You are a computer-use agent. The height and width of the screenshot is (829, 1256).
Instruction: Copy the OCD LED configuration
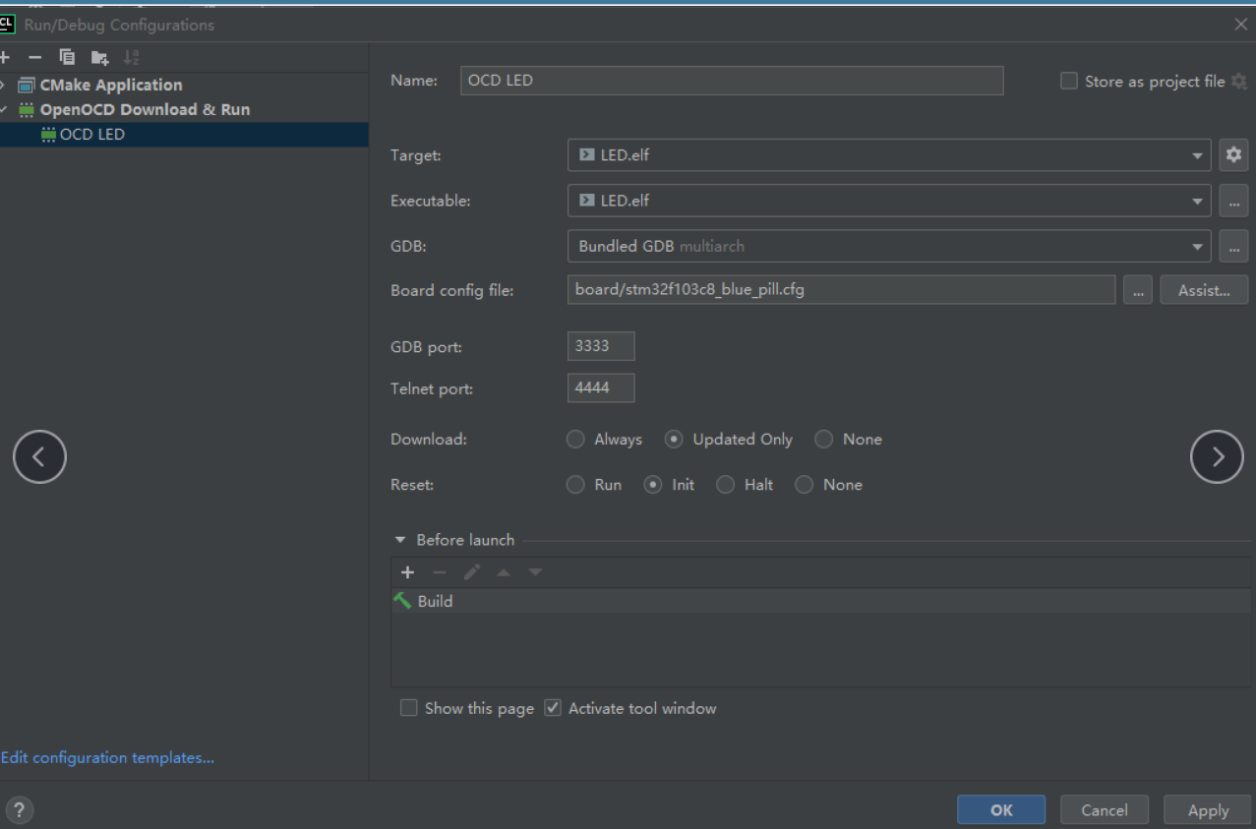point(66,57)
